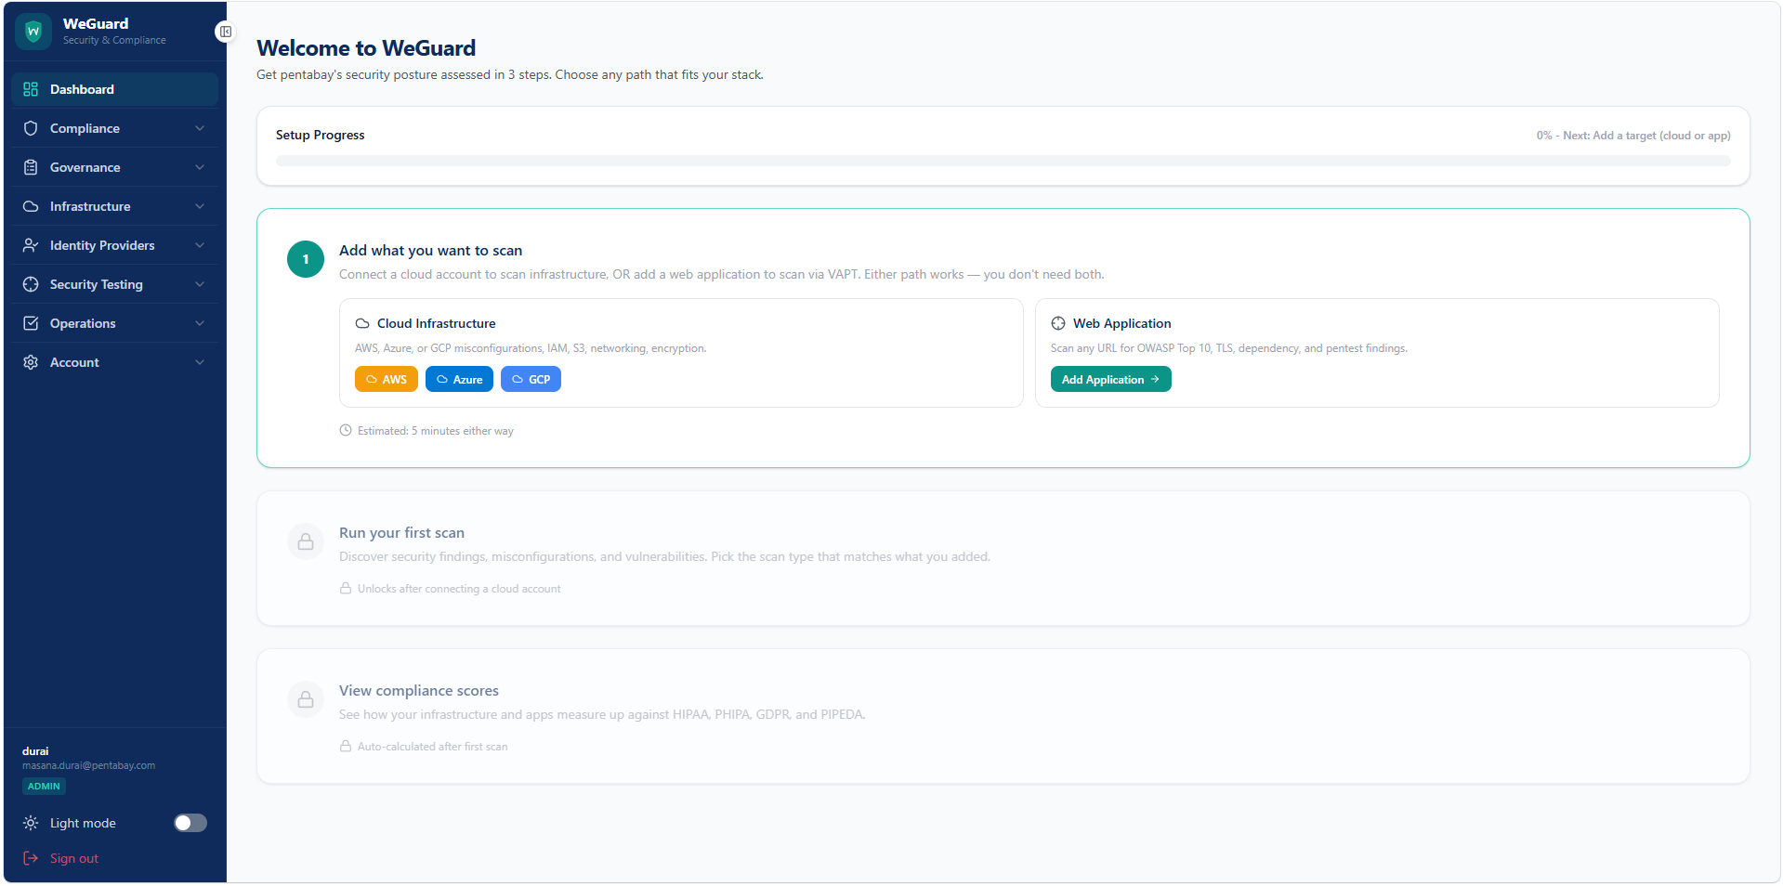Click the Dashboard grid icon
Viewport: 1783px width, 886px height.
[x=31, y=89]
